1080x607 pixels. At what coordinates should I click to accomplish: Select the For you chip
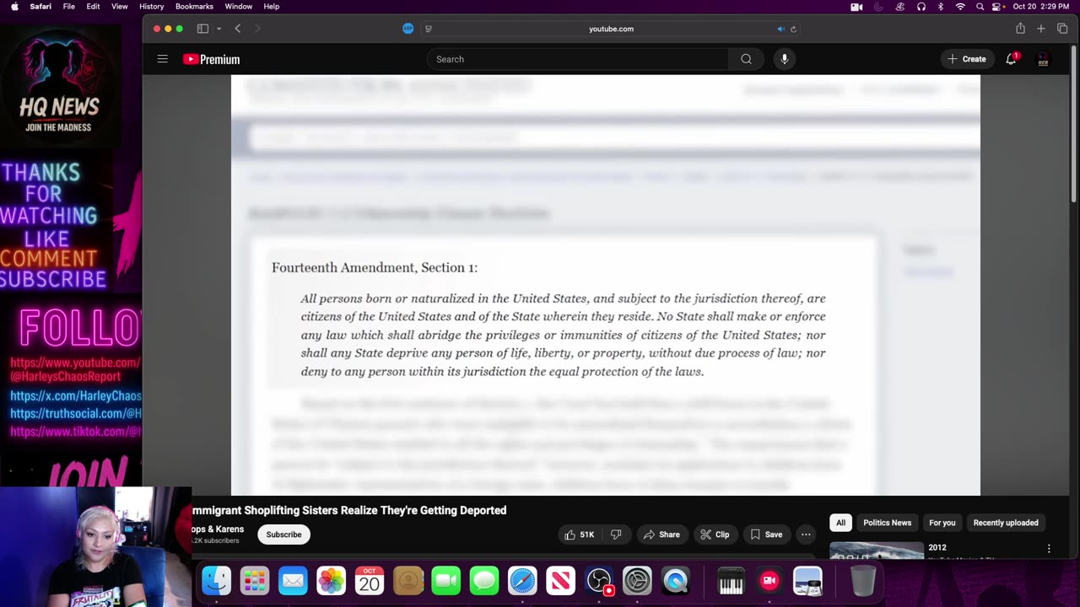point(942,523)
